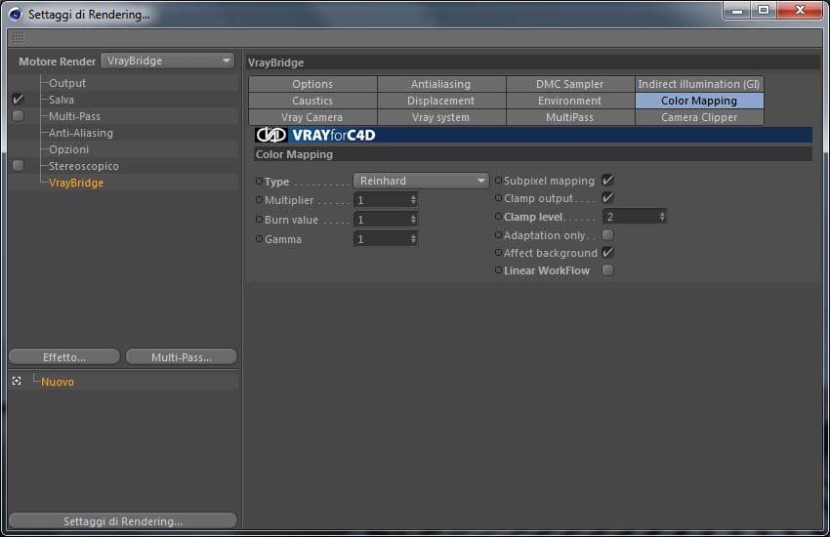Open the Environment tab

[569, 101]
